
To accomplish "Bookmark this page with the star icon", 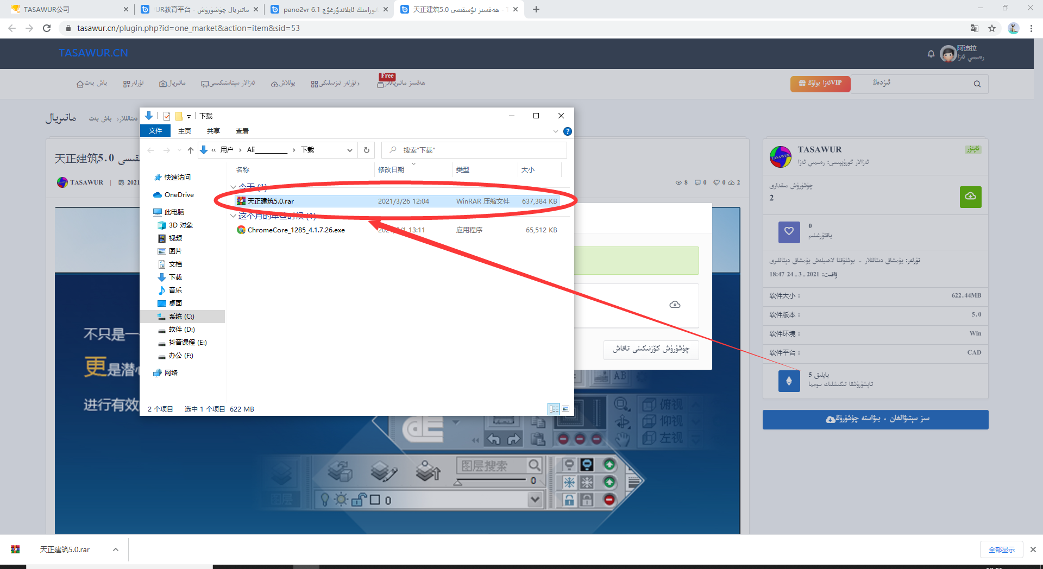I will 992,28.
